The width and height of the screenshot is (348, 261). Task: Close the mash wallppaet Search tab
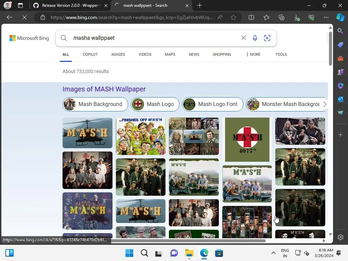(x=187, y=5)
